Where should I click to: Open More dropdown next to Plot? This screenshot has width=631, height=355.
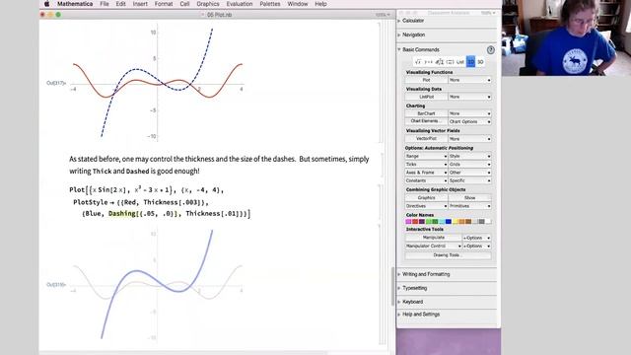[469, 80]
